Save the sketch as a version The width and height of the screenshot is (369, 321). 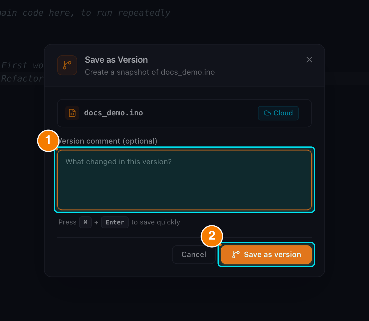[266, 255]
